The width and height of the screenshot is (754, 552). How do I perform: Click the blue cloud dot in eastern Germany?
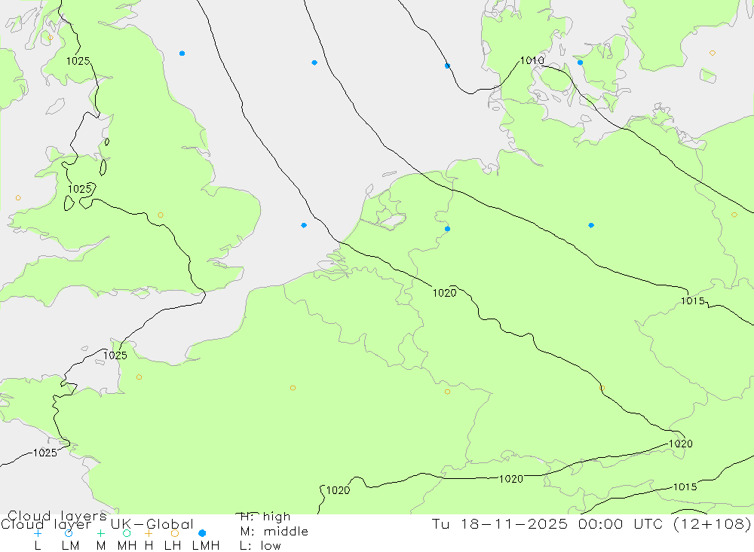pyautogui.click(x=591, y=225)
